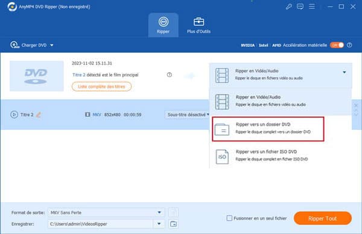Open hardware acceleration help icon
This screenshot has width=362, height=234.
(349, 45)
